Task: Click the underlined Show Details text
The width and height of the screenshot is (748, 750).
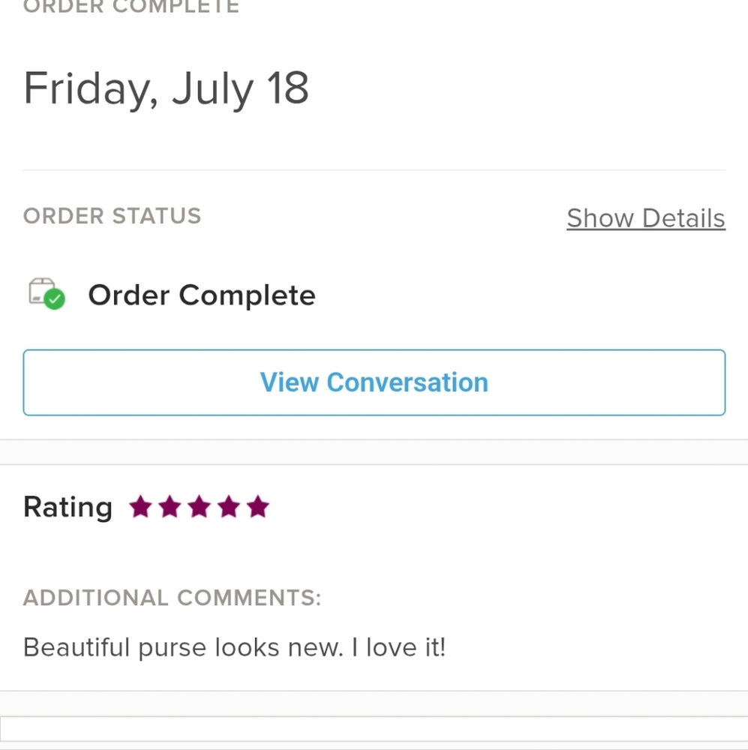Action: pyautogui.click(x=646, y=218)
